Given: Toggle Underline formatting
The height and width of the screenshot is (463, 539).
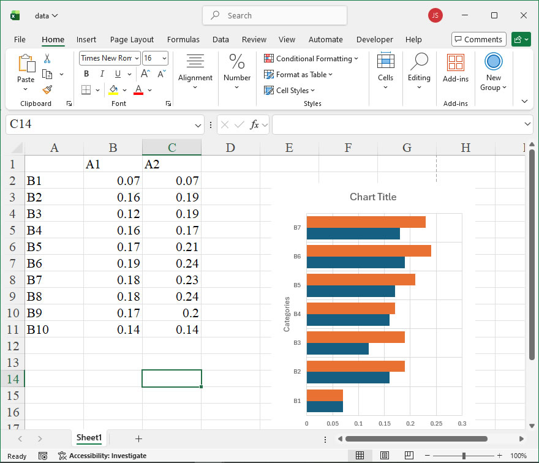Looking at the screenshot, I should click(117, 74).
